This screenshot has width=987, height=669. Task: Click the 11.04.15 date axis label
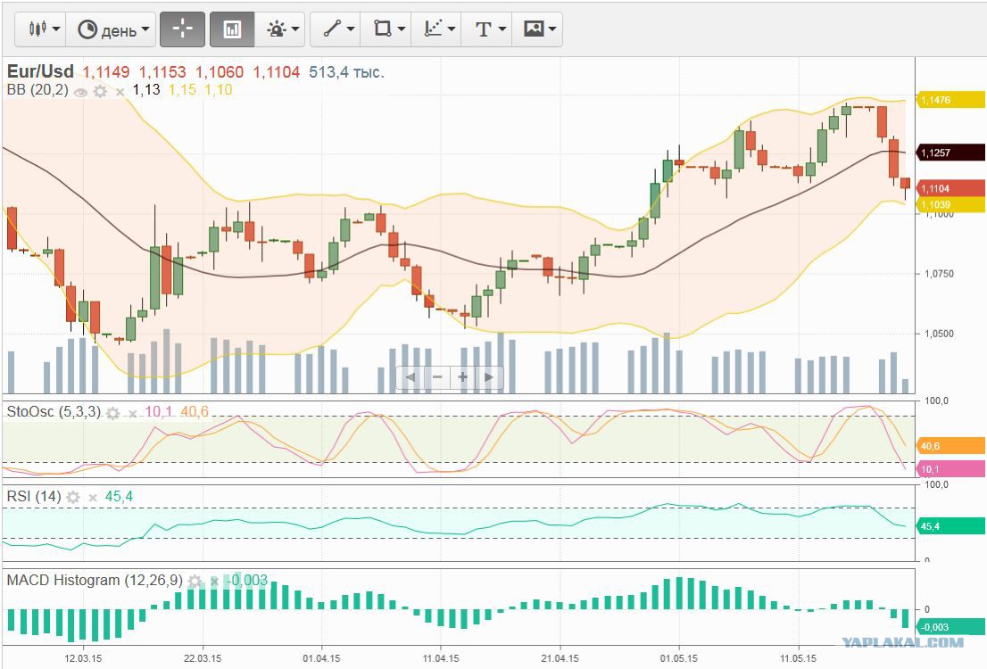click(x=441, y=658)
